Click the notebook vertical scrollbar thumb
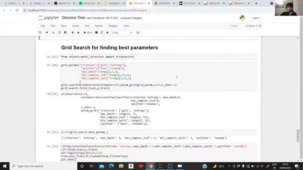 298,136
